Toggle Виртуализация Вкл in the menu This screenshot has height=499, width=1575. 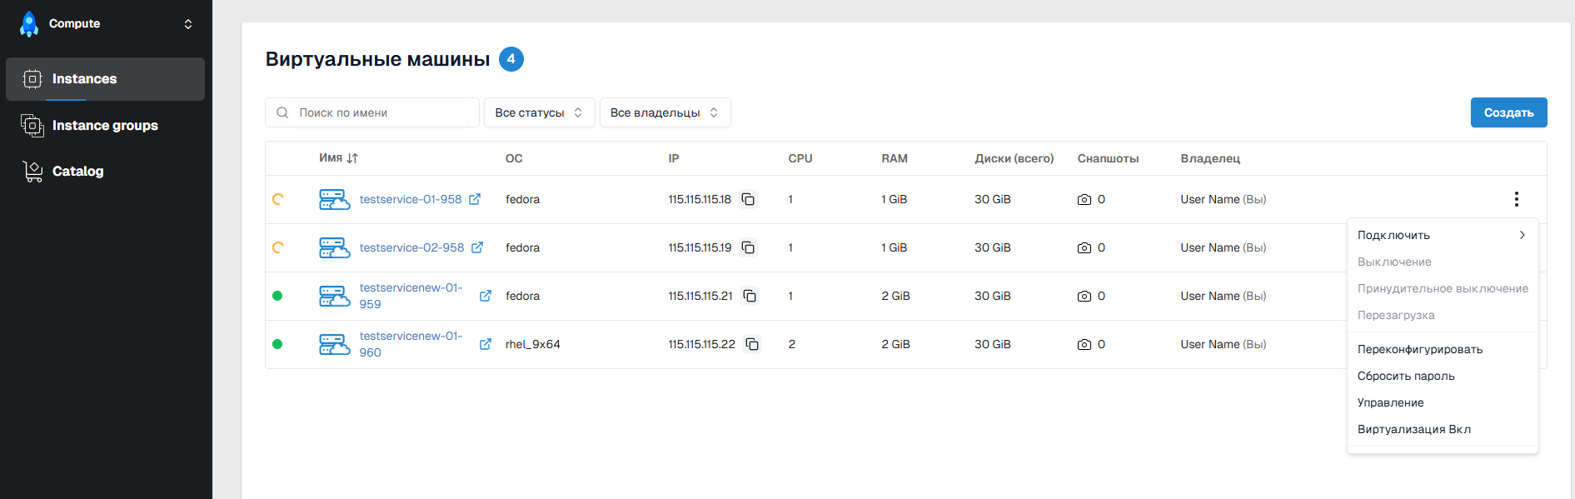(x=1413, y=429)
